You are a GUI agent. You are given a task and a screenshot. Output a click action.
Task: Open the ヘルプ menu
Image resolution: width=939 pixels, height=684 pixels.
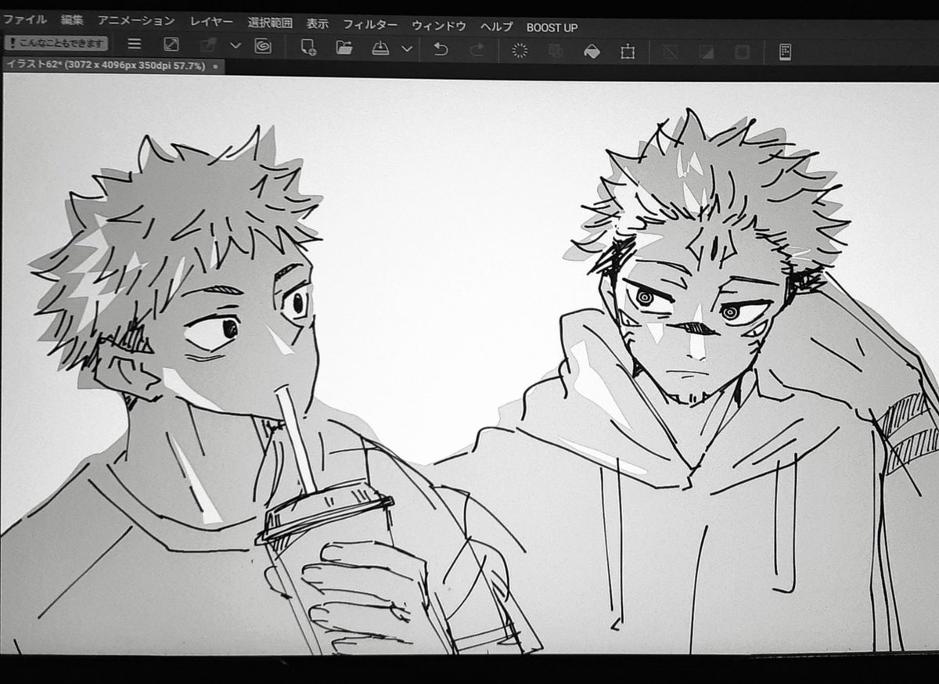(496, 27)
